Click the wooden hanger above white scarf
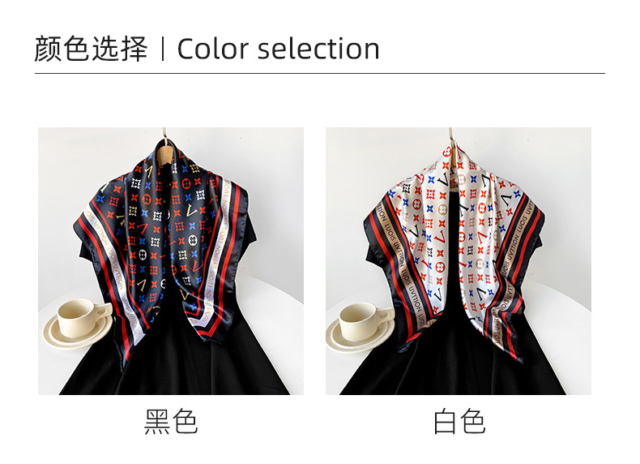 451,146
